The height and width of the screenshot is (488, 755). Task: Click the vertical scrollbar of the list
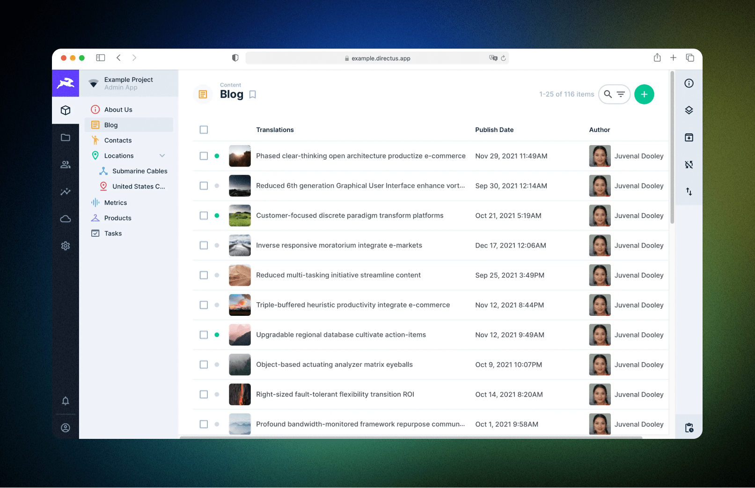(672, 147)
